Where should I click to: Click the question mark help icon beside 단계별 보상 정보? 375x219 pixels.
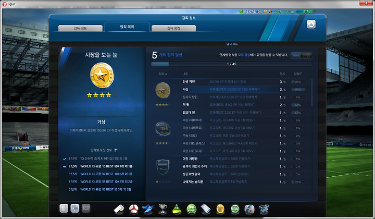(116, 150)
